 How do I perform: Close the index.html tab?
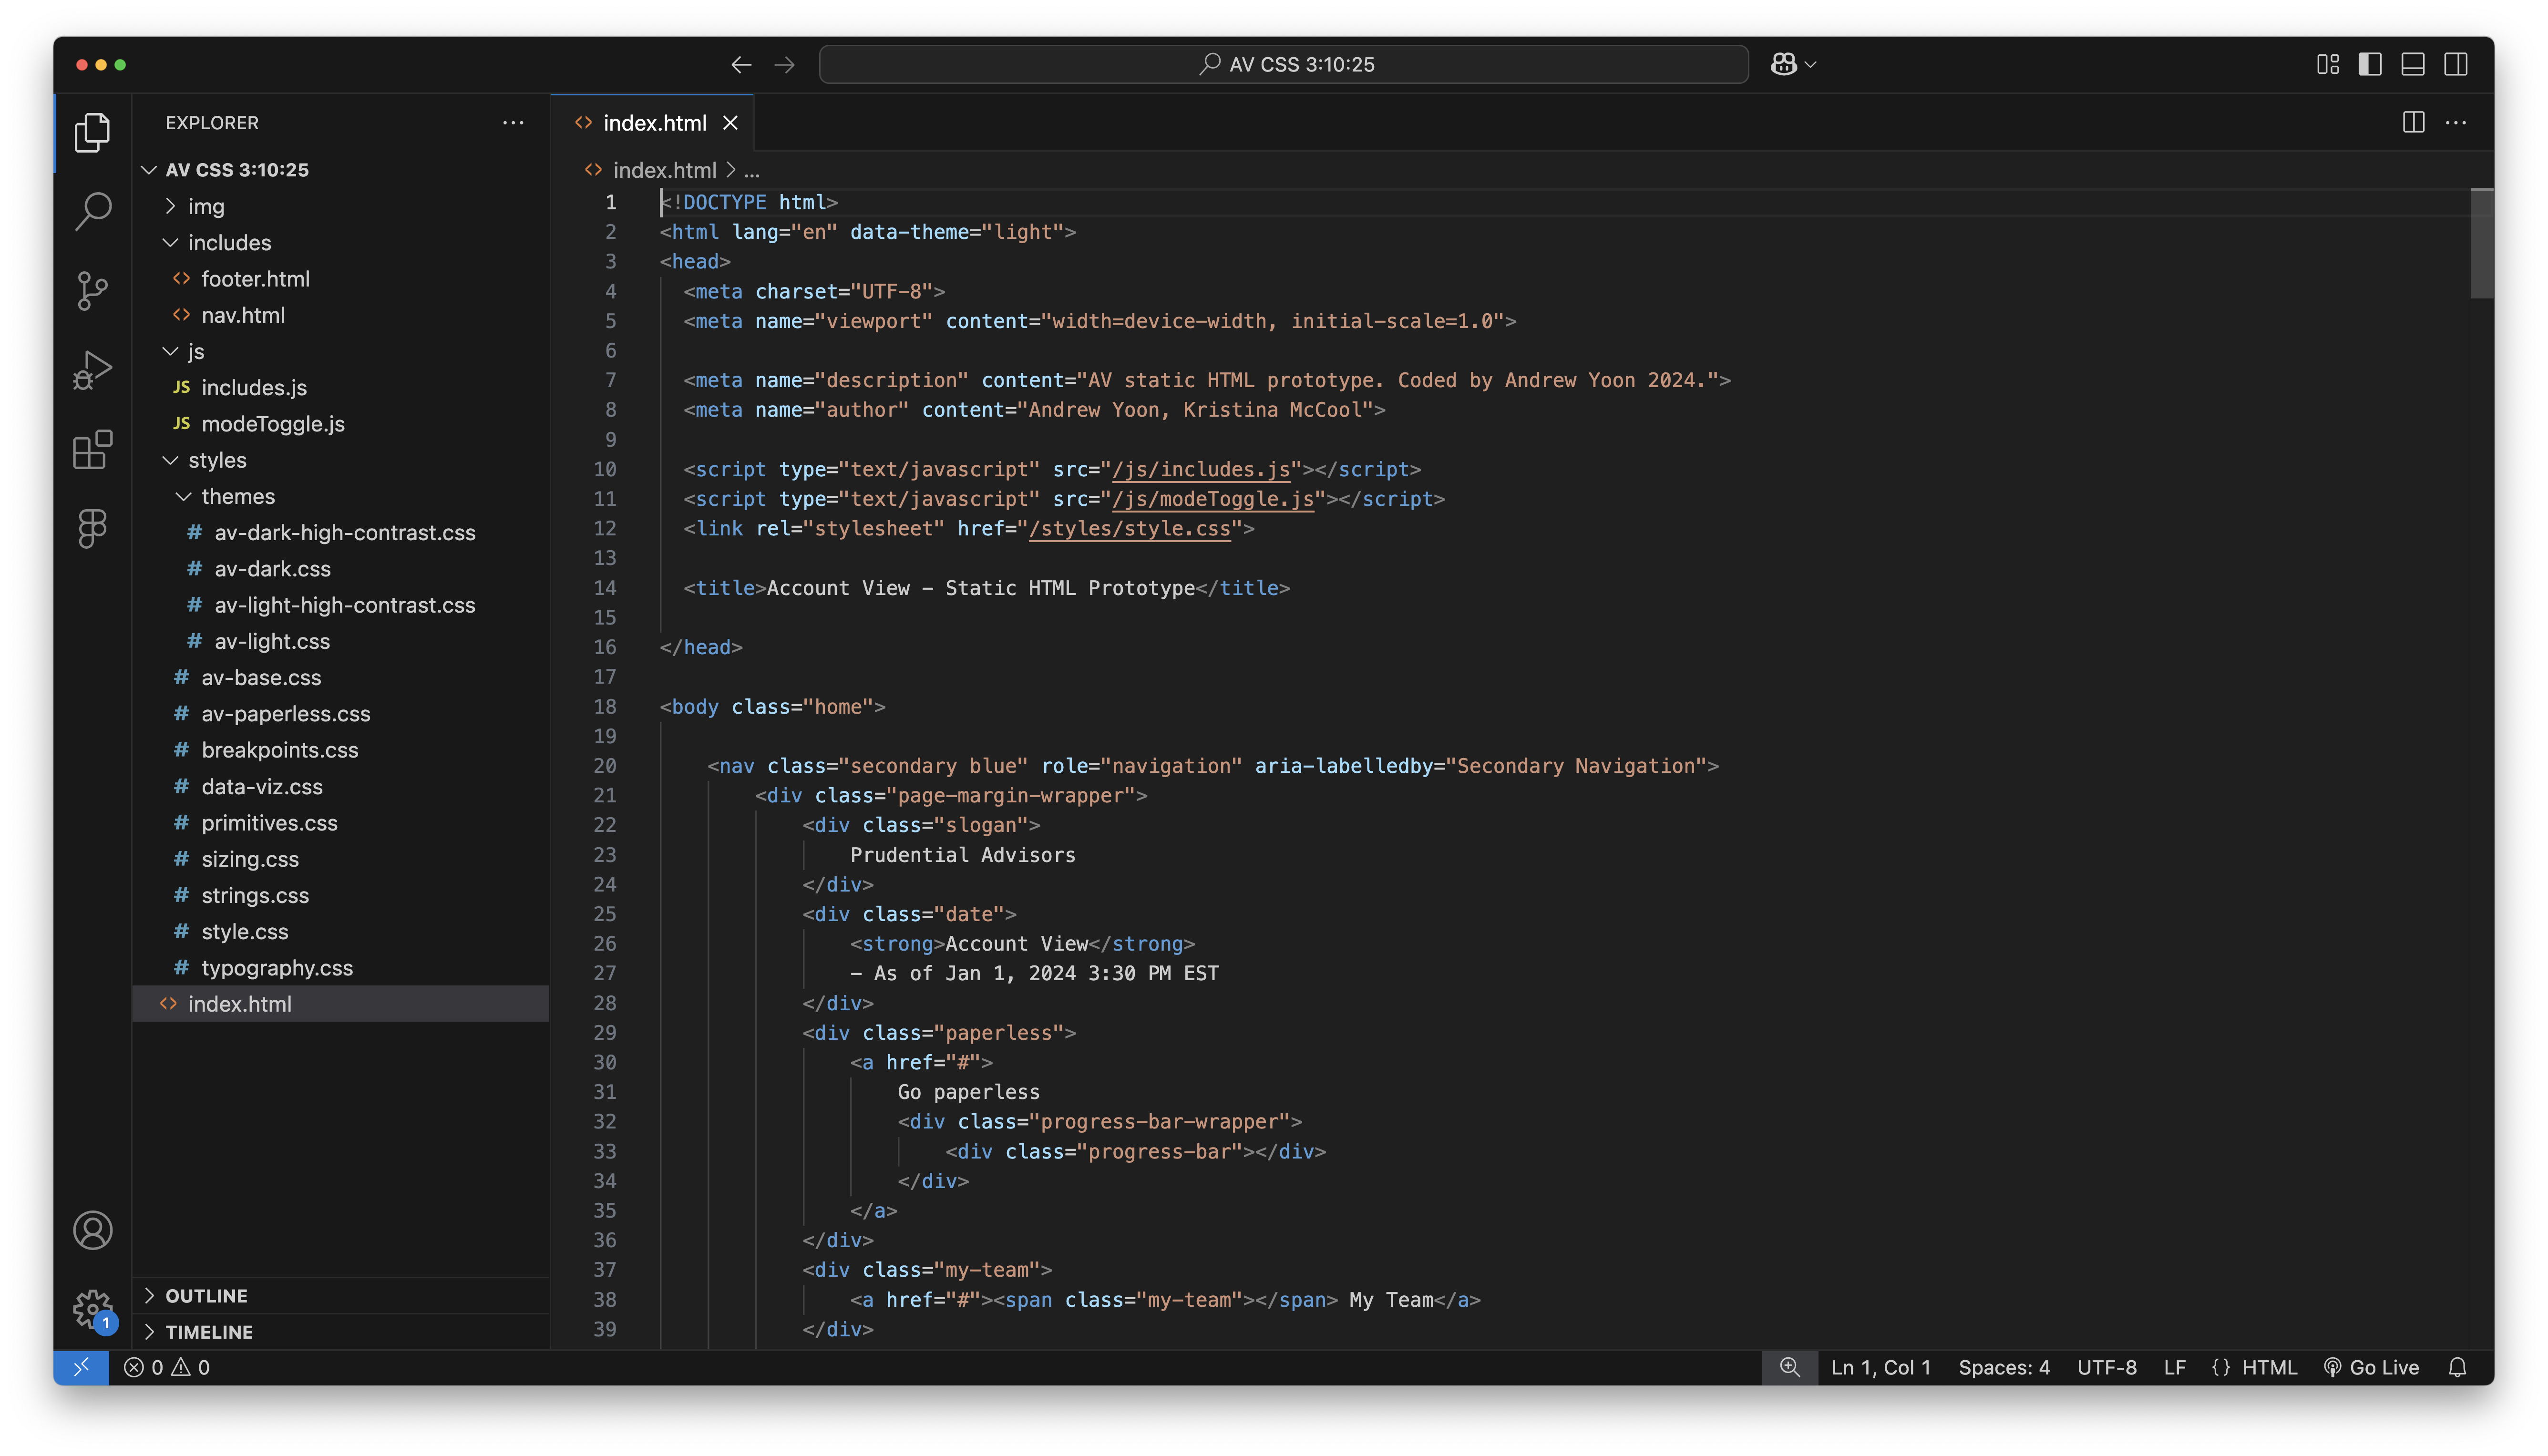click(x=731, y=123)
